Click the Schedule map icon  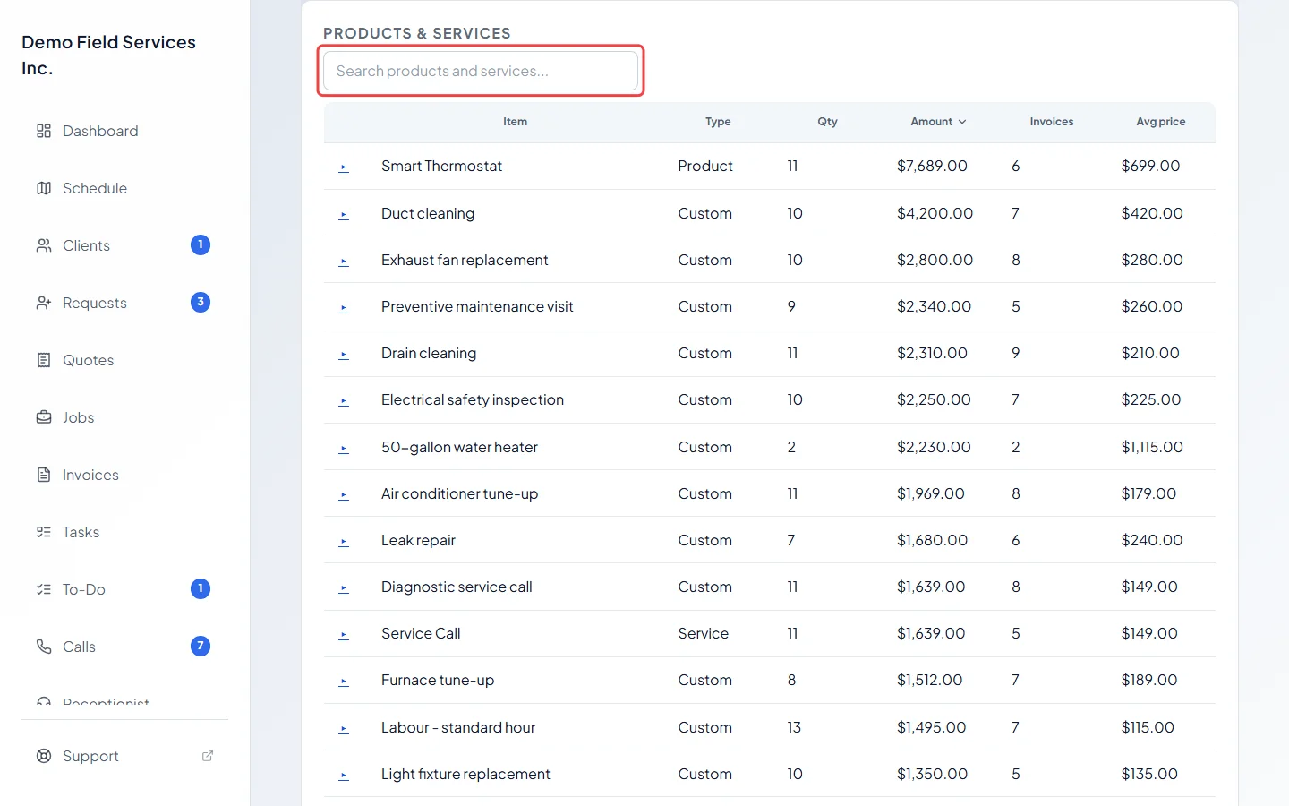pyautogui.click(x=44, y=188)
